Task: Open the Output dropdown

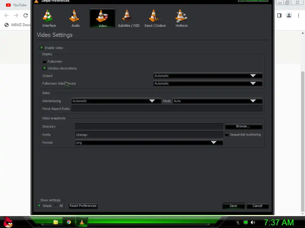Action: click(x=208, y=76)
